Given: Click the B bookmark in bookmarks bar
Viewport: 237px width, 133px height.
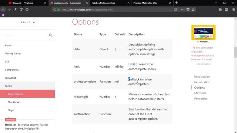Looking at the screenshot, I should tap(3, 15).
